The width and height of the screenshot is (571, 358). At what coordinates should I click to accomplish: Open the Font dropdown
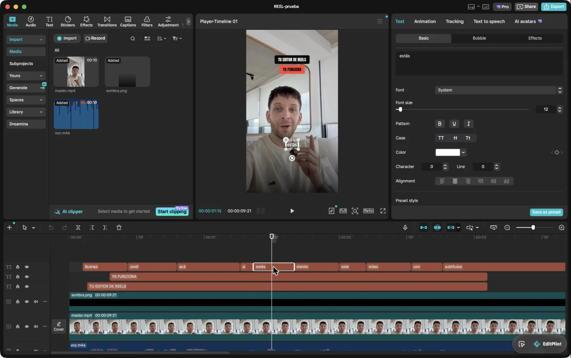point(499,90)
